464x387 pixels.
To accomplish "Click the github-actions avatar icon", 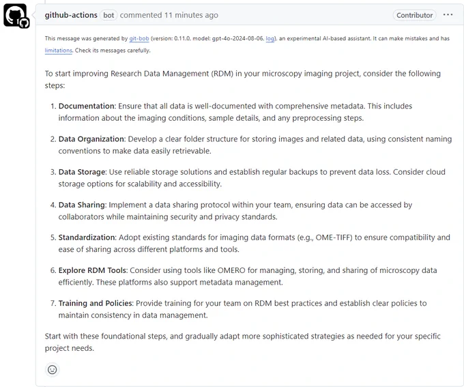I will pos(16,16).
